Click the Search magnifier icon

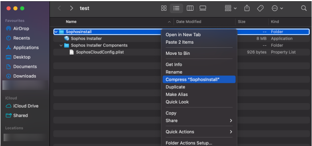coord(304,8)
